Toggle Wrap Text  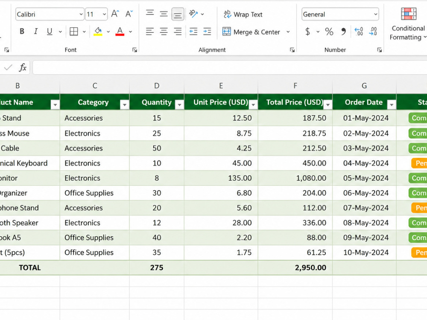point(243,15)
